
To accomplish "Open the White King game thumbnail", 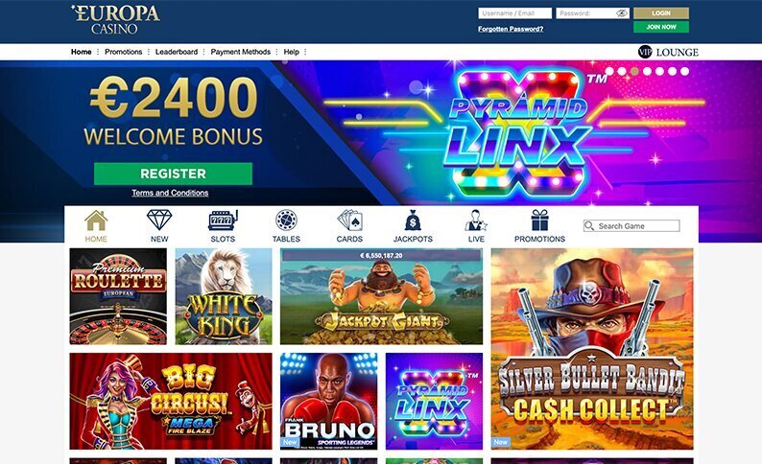I will pyautogui.click(x=224, y=296).
